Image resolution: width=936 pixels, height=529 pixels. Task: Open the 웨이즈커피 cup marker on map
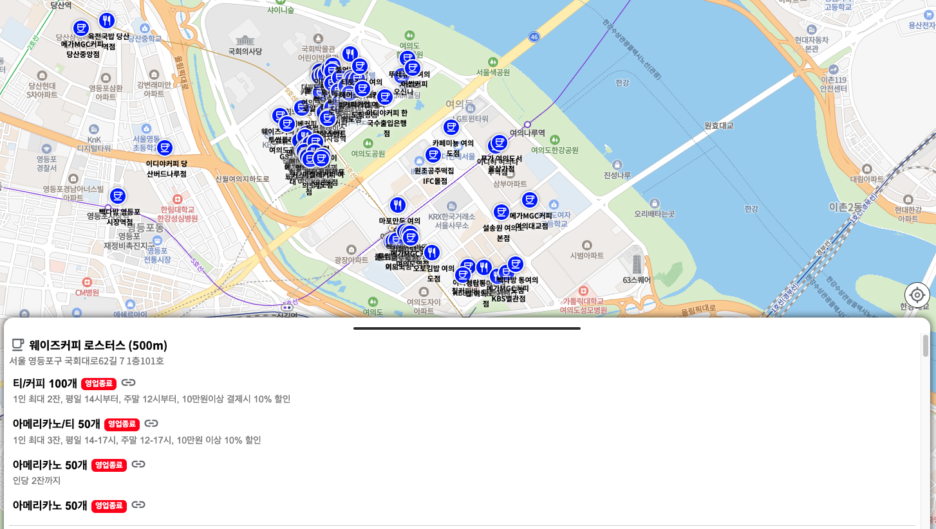pos(280,116)
